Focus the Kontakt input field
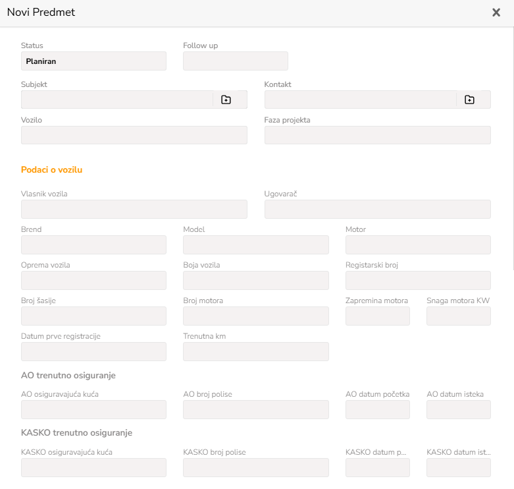514x489 pixels. pos(361,100)
